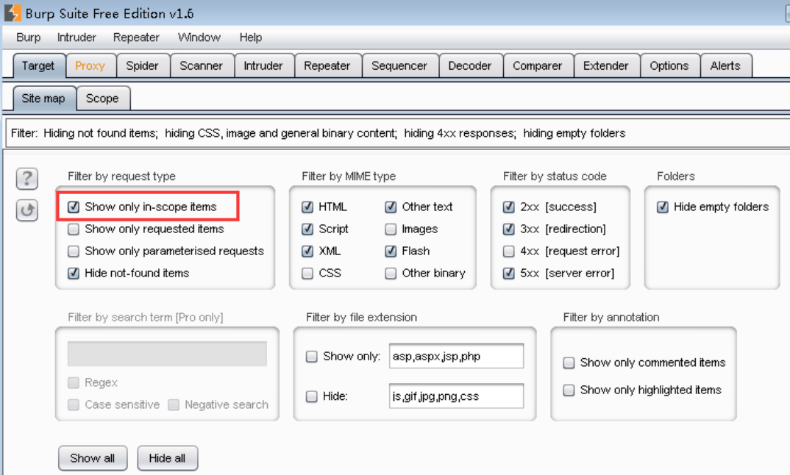Image resolution: width=790 pixels, height=475 pixels.
Task: Toggle 2xx [success] status checkbox
Action: (509, 207)
